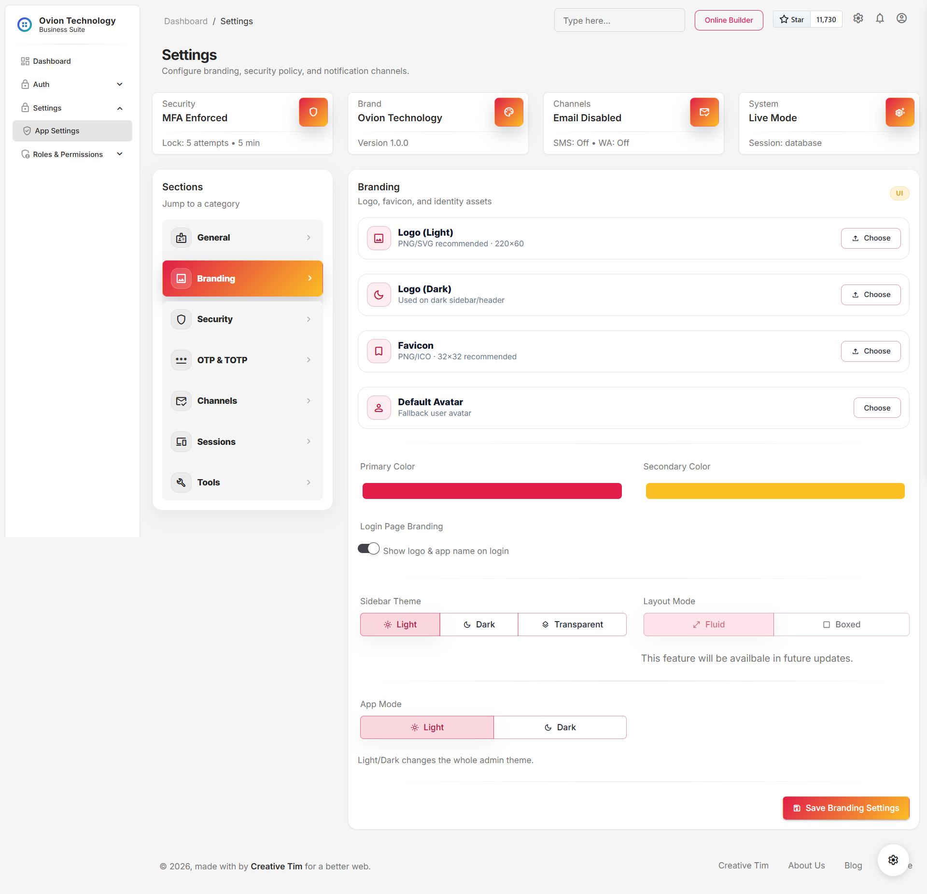Screen dimensions: 927x894
Task: Expand the Auth menu in sidebar
Action: [x=72, y=84]
